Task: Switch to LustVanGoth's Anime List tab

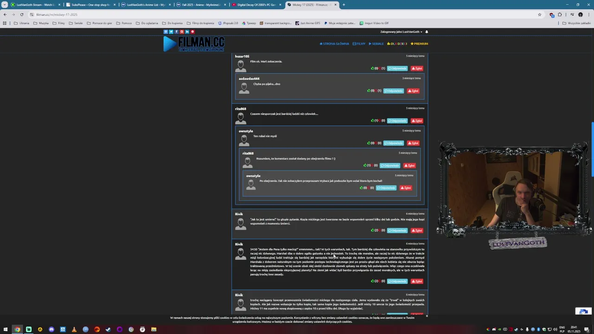Action: point(146,5)
